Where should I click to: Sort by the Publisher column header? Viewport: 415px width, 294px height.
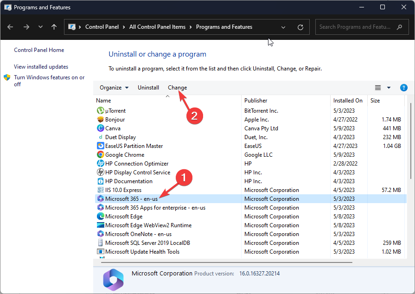tap(255, 101)
